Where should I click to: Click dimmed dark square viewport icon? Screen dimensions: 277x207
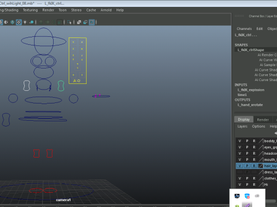point(59,22)
